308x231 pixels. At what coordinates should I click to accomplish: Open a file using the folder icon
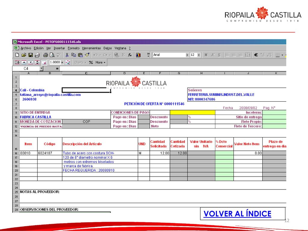coord(24,55)
